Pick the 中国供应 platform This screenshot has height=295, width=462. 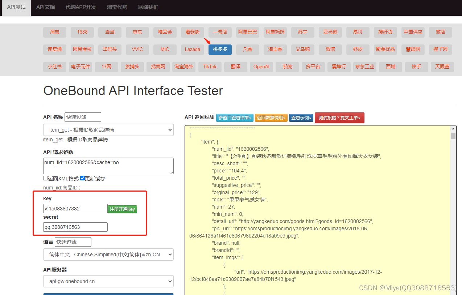click(413, 32)
